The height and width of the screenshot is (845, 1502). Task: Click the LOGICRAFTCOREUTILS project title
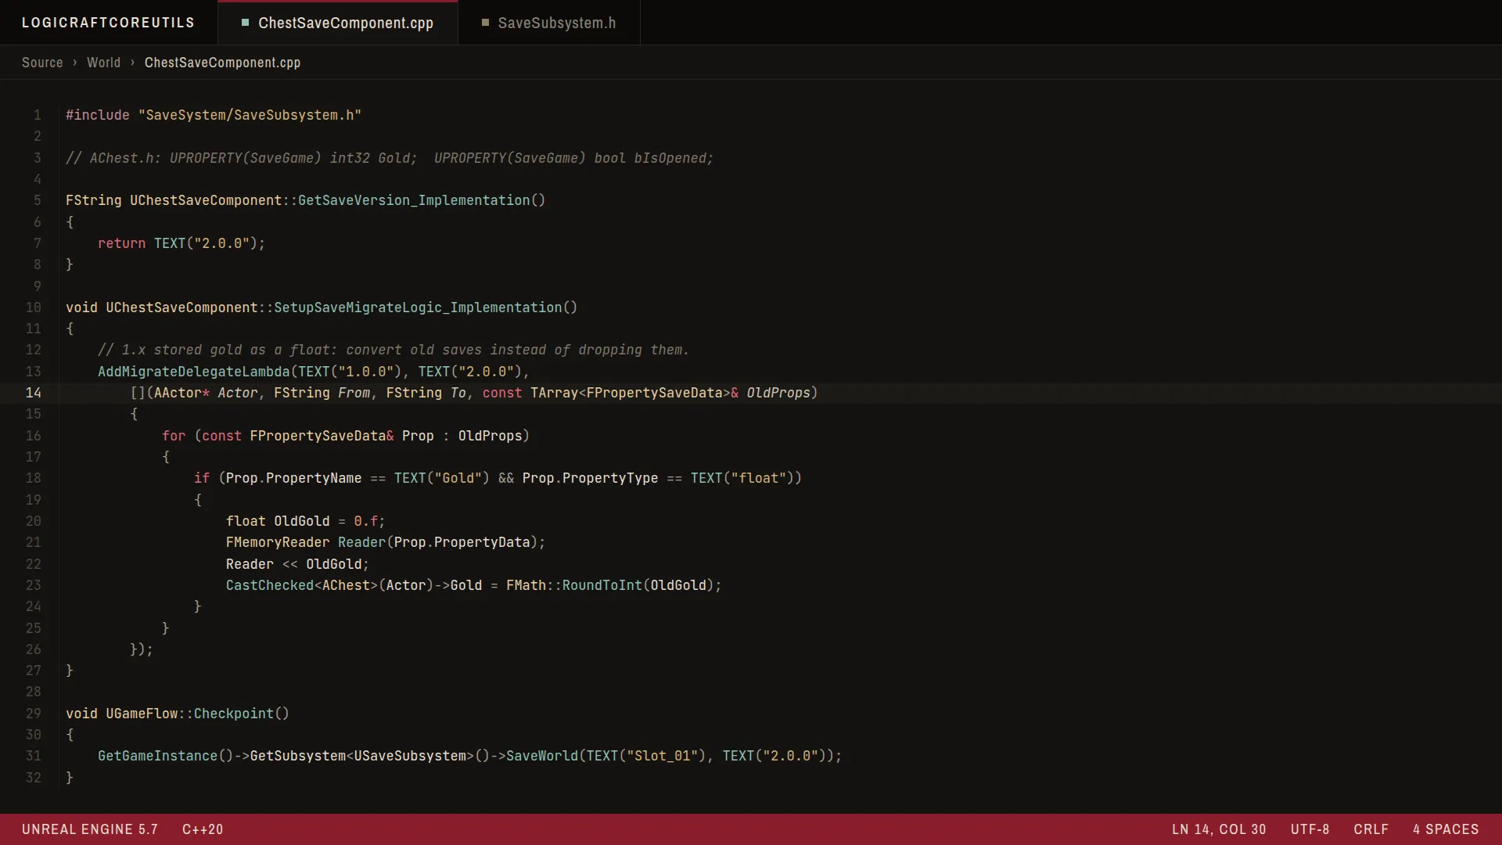tap(108, 23)
